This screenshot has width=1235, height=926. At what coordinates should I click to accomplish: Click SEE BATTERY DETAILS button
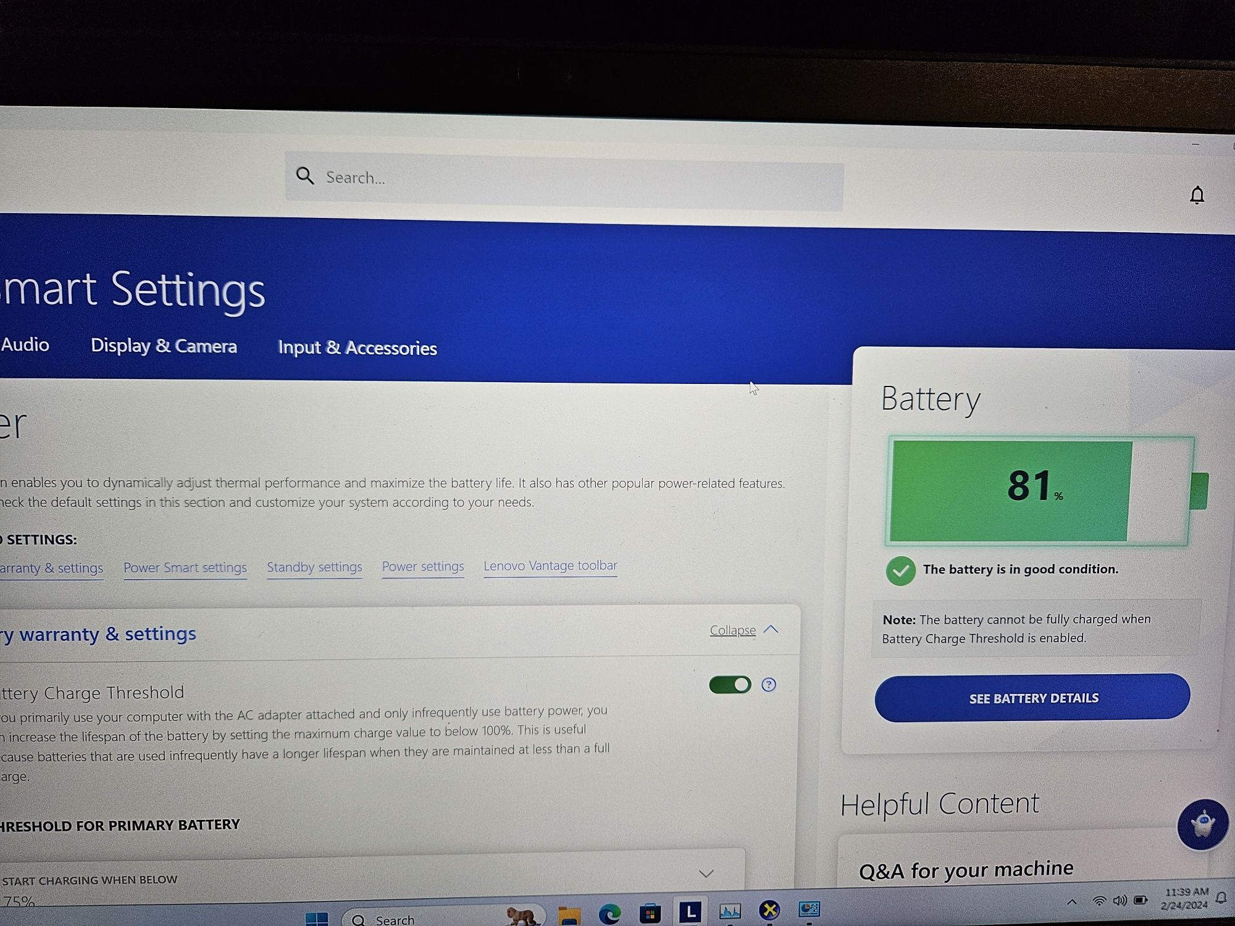pyautogui.click(x=1035, y=698)
